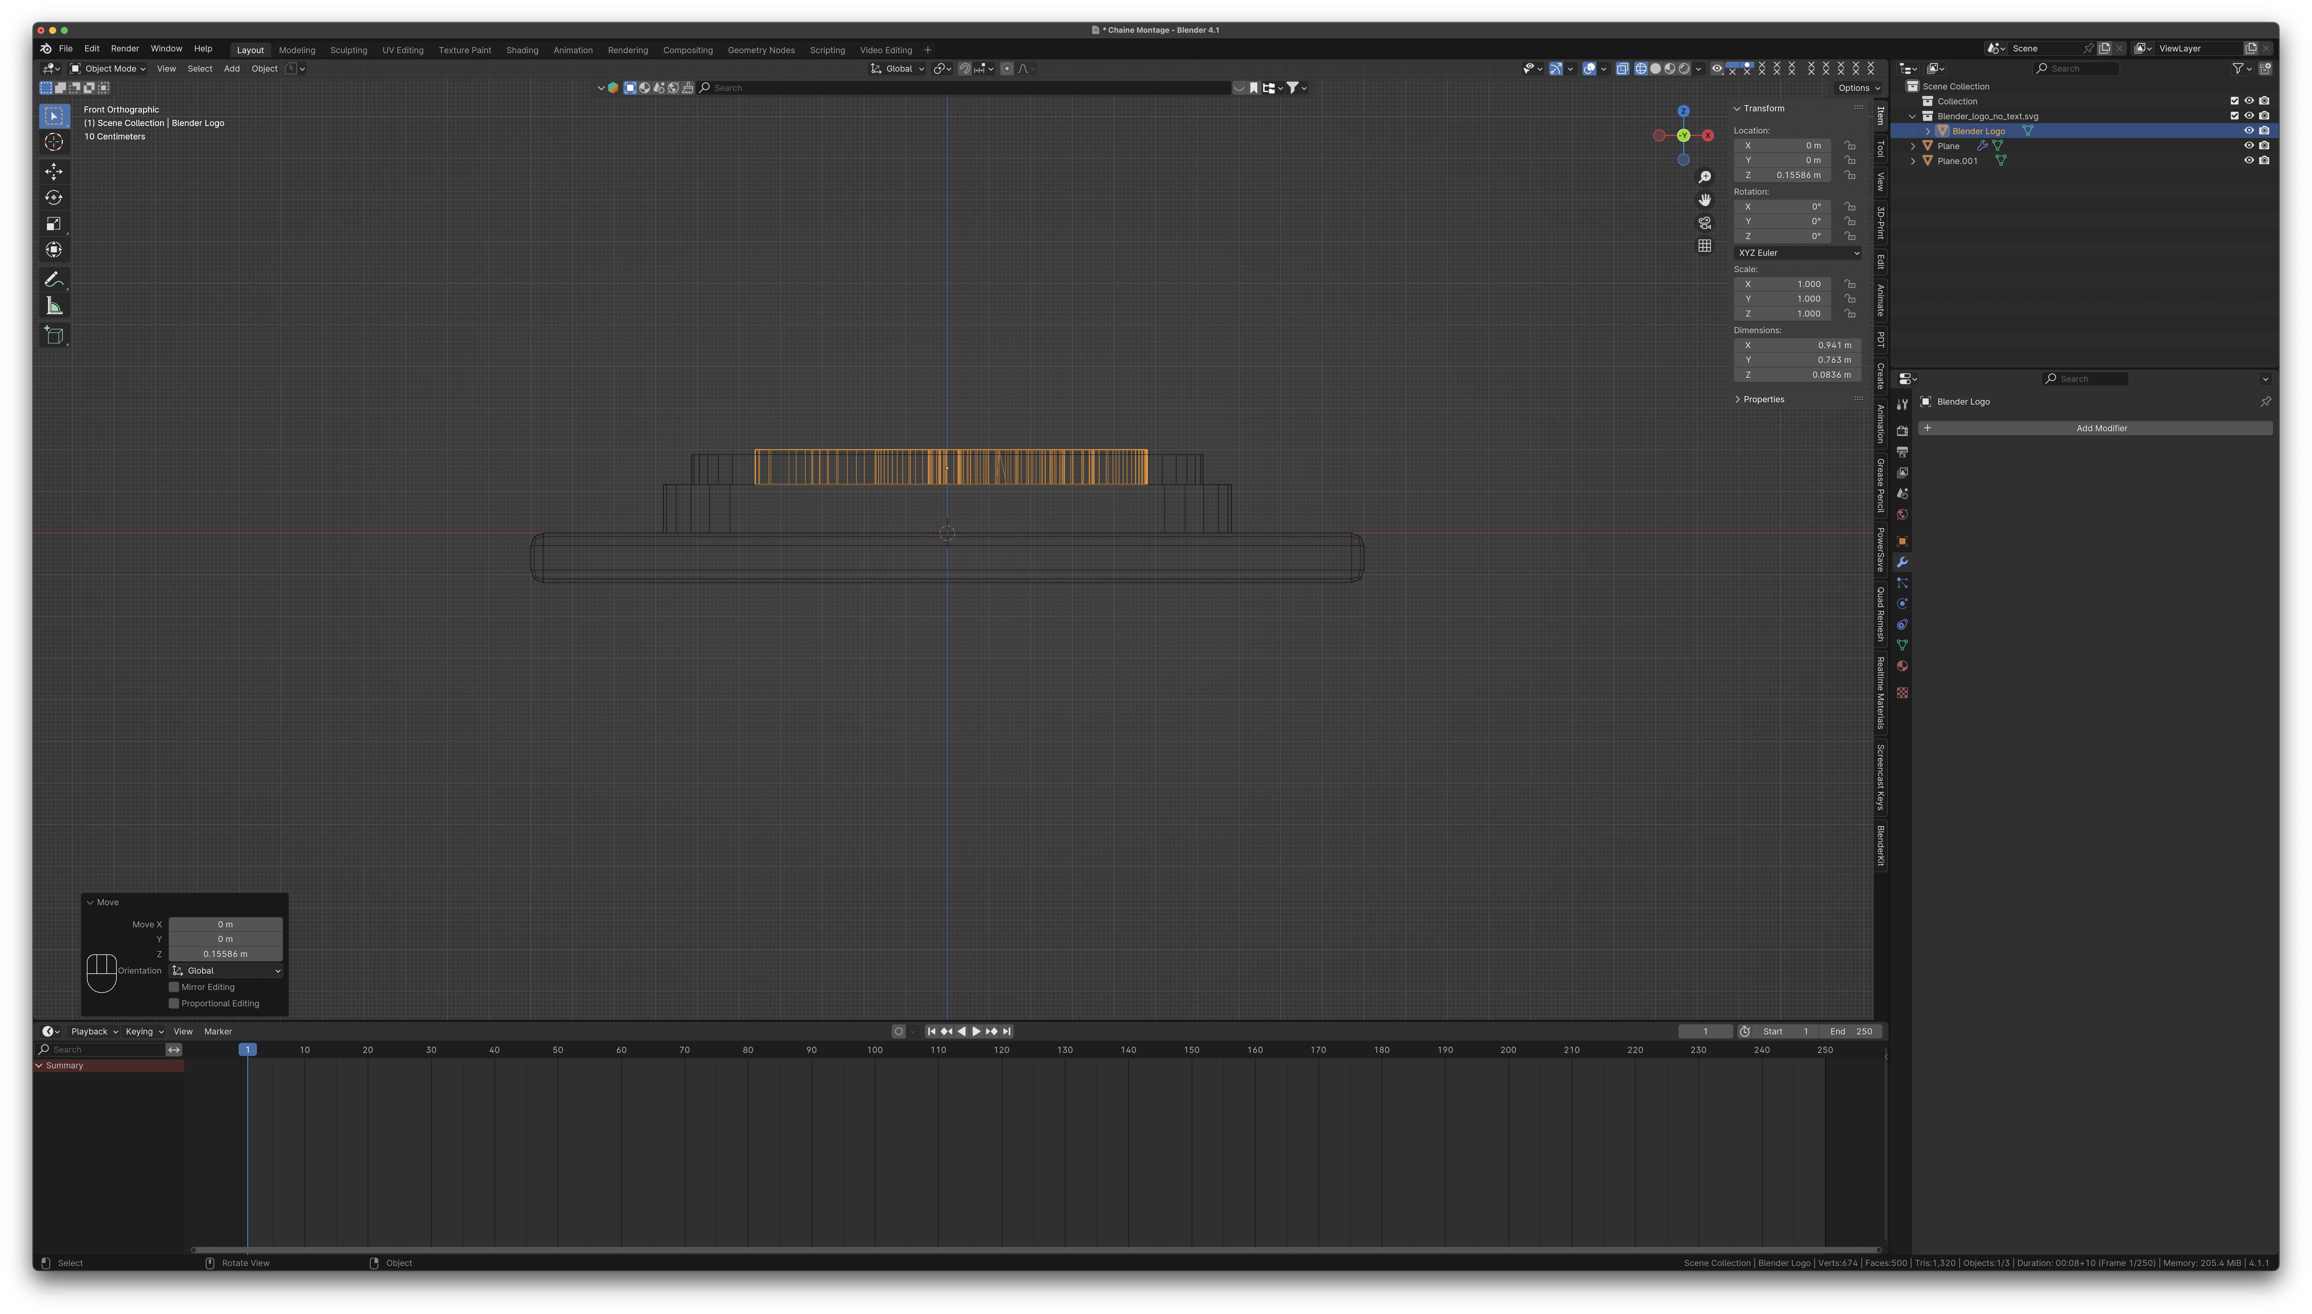
Task: Open the Scene properties icon
Action: (x=1902, y=494)
